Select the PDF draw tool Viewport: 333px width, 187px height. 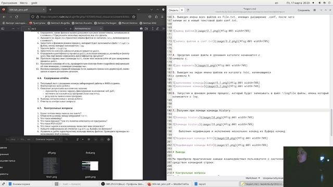point(158,29)
